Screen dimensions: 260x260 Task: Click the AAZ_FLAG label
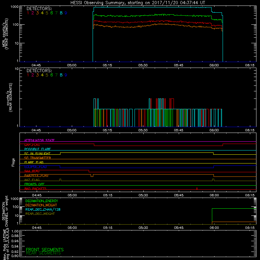tap(32, 180)
